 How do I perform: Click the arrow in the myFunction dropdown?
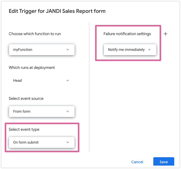point(68,50)
